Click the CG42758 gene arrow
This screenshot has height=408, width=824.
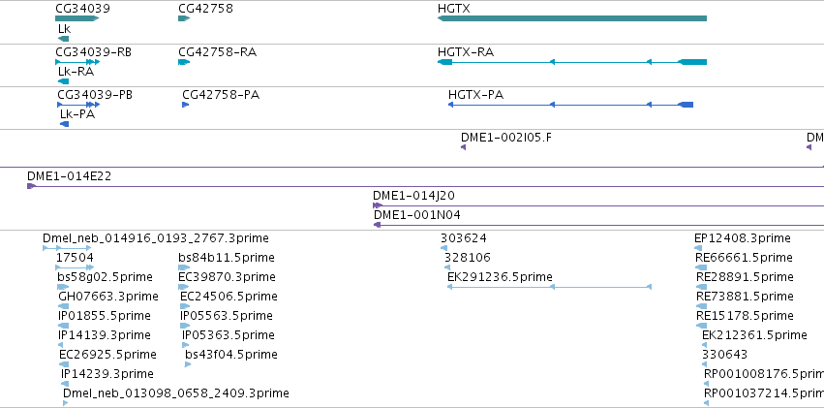[x=184, y=18]
